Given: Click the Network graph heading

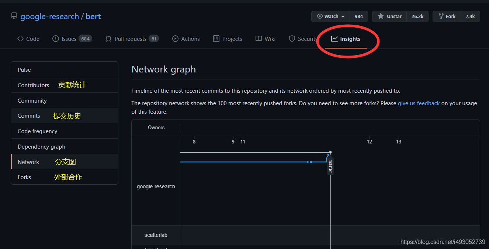Looking at the screenshot, I should (x=164, y=70).
